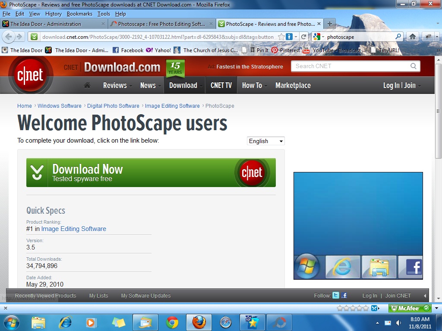Open the CNET TV section
442x331 pixels.
point(221,85)
